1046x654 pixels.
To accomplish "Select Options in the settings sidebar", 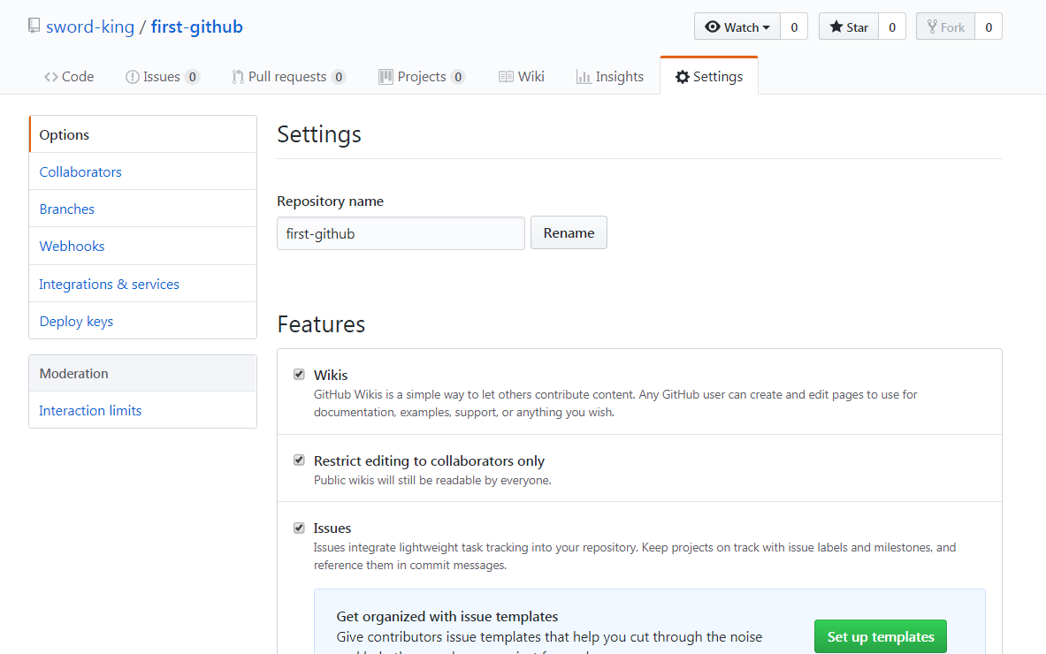I will click(142, 134).
